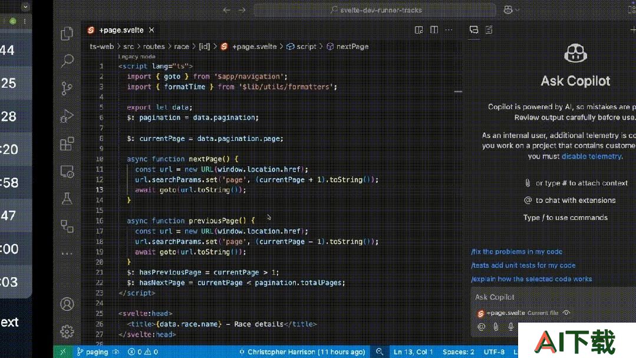636x358 pixels.
Task: Click the editor minimap scroll marker
Action: (458, 92)
